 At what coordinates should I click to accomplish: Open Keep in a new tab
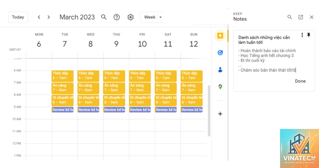click(x=301, y=17)
